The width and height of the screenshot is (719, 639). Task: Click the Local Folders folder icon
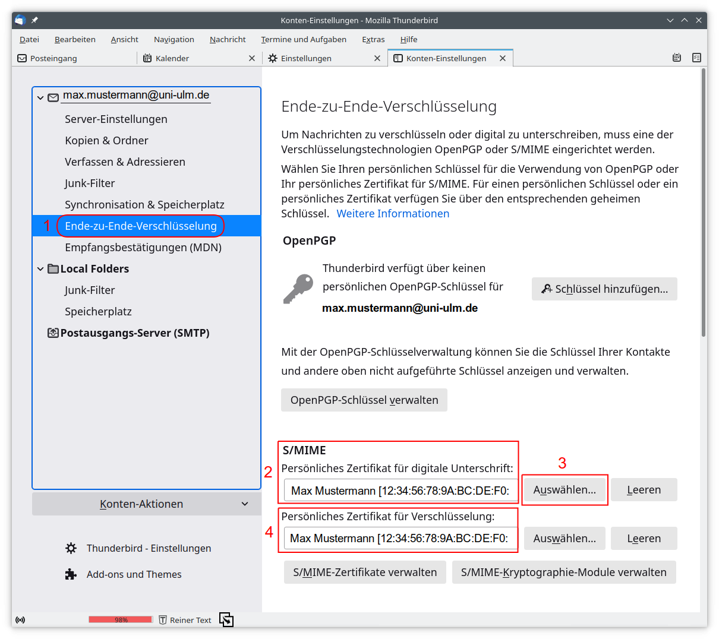click(x=53, y=269)
